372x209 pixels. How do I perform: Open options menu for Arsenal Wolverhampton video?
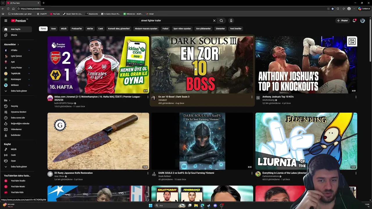click(x=148, y=97)
